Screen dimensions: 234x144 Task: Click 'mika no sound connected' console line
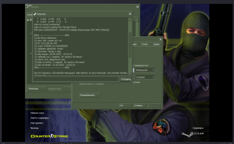tap(47, 24)
